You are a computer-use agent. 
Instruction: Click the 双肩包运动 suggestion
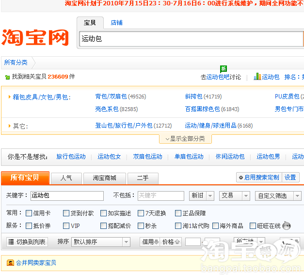click(147, 157)
